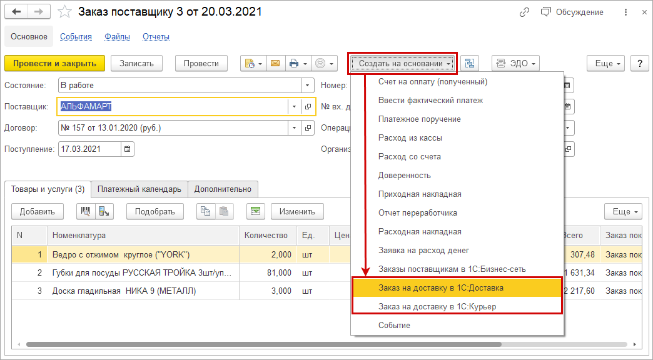Click the Подобрать button
Image resolution: width=653 pixels, height=360 pixels.
click(154, 212)
